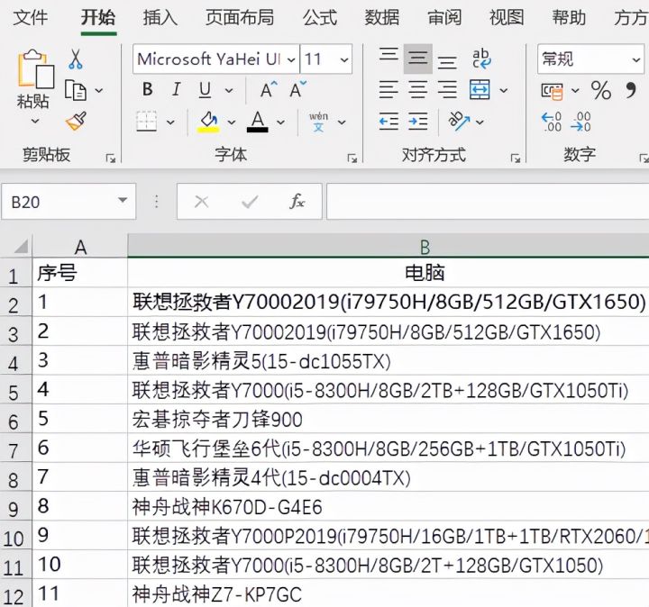The height and width of the screenshot is (607, 649).
Task: Center text horizontally
Action: point(418,90)
